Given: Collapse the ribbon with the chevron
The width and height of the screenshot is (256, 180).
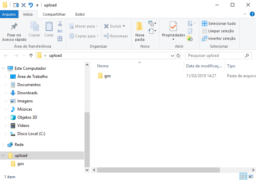Looking at the screenshot, I should 244,14.
